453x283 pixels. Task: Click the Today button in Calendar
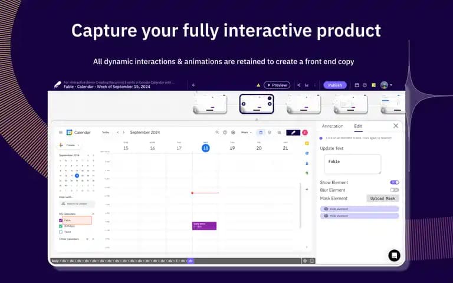coord(106,132)
